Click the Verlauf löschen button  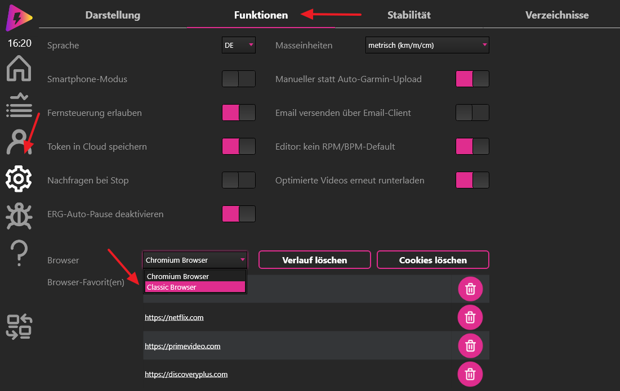click(314, 260)
